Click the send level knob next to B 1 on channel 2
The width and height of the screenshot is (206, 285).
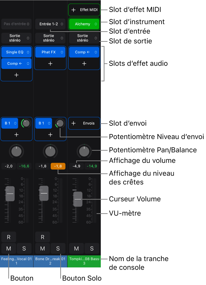60,123
